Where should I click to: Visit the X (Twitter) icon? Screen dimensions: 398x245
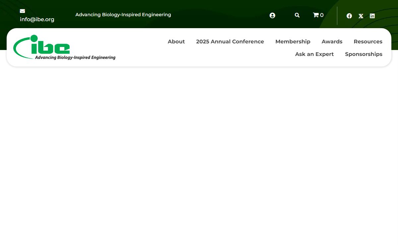(361, 16)
